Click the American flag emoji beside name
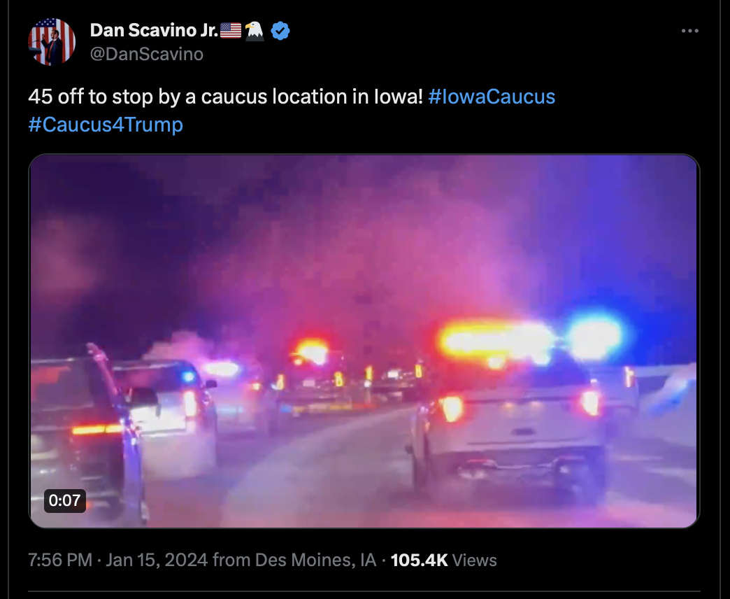730x599 pixels. click(231, 31)
